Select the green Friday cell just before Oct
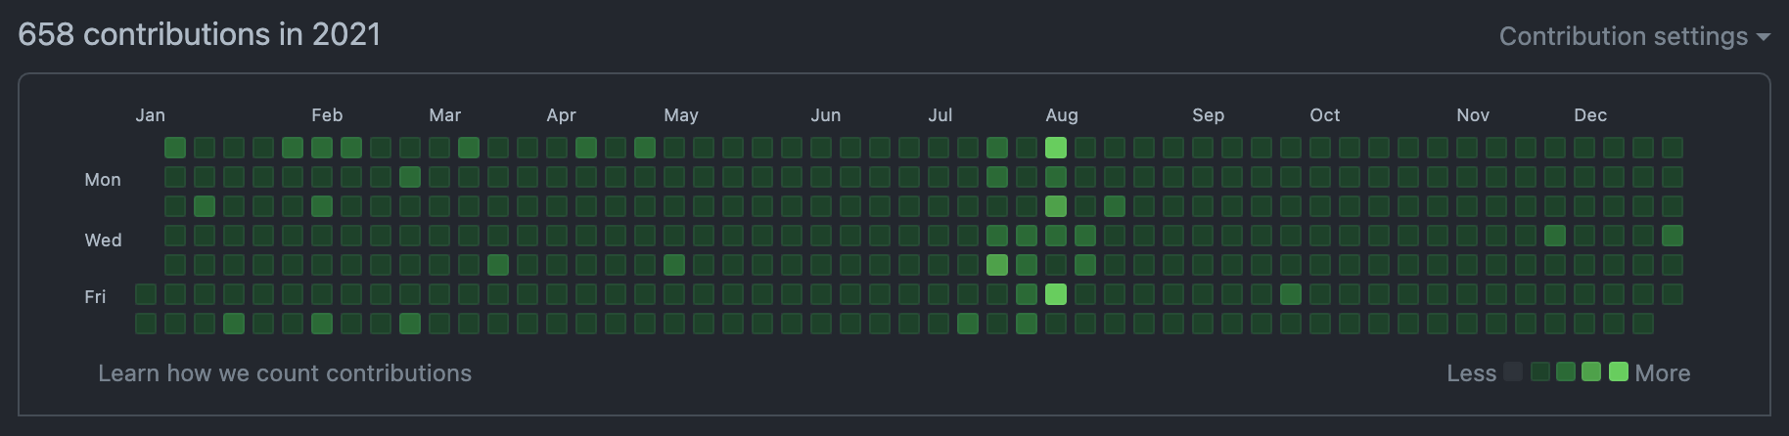 click(1291, 294)
